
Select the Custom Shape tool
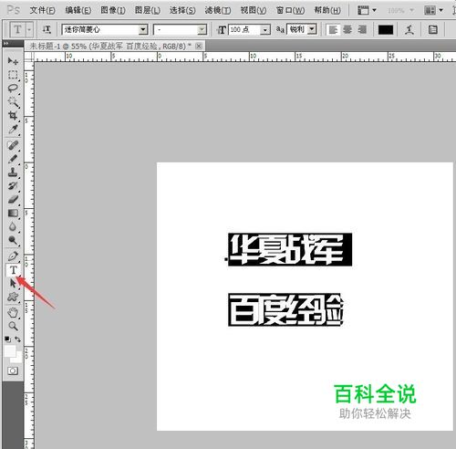[13, 297]
